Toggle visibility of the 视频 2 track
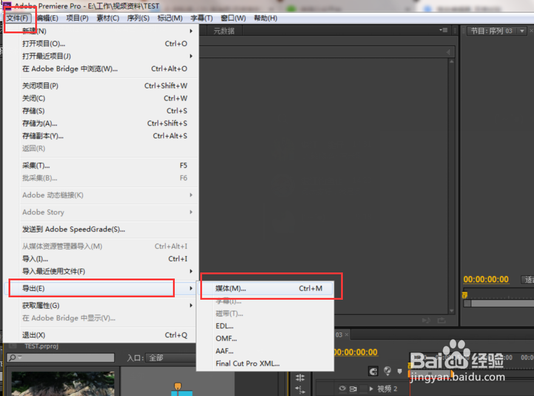This screenshot has width=534, height=396. [x=342, y=388]
